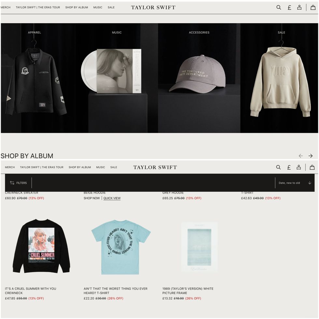Open the Accessories category with grey cap
Viewport: 319px width, 319px height.
point(199,78)
